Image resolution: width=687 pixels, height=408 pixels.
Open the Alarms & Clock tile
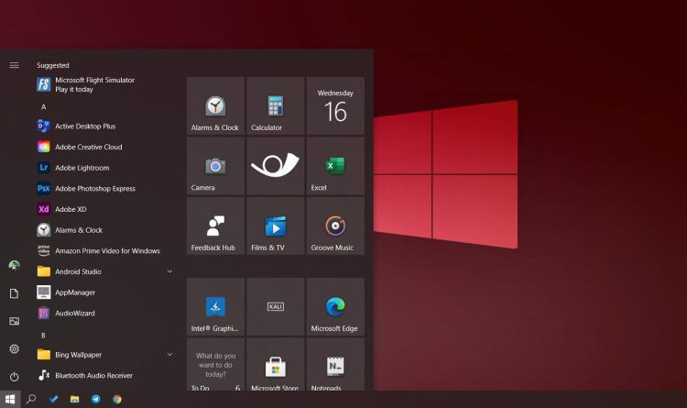pyautogui.click(x=215, y=105)
